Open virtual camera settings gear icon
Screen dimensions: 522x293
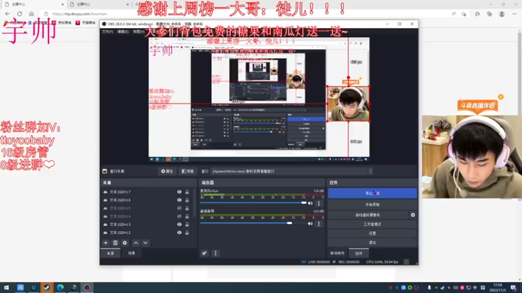[413, 215]
